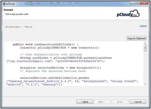151x109 pixels.
Task: Click the 'public void runExecutionOnPCloudy()' line
Action: (46, 44)
